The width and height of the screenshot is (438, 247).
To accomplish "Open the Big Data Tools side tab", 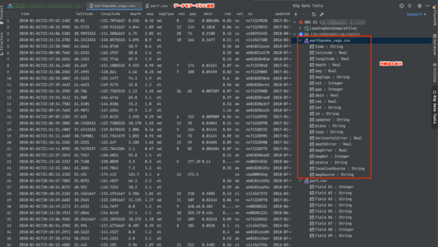I will pyautogui.click(x=435, y=107).
